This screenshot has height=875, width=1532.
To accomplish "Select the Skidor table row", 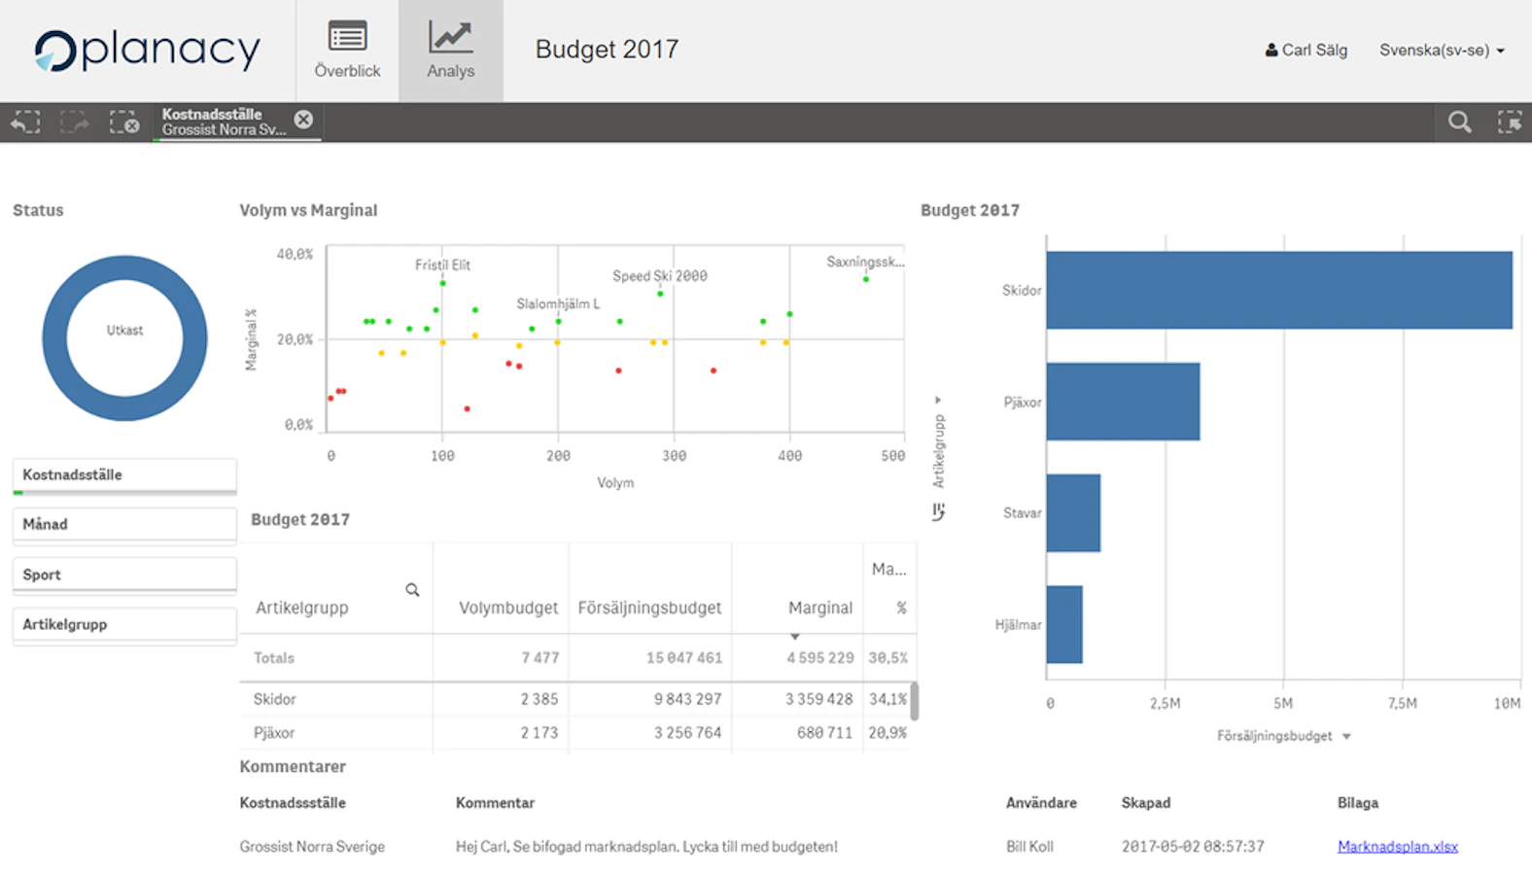I will 577,699.
